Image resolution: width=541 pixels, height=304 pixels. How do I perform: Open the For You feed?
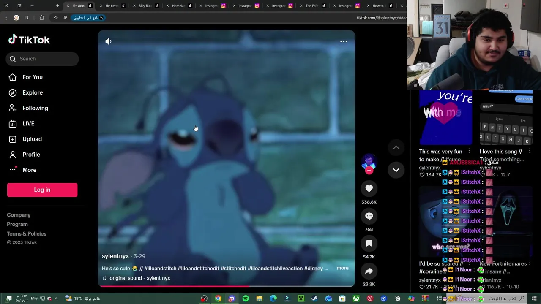[33, 77]
